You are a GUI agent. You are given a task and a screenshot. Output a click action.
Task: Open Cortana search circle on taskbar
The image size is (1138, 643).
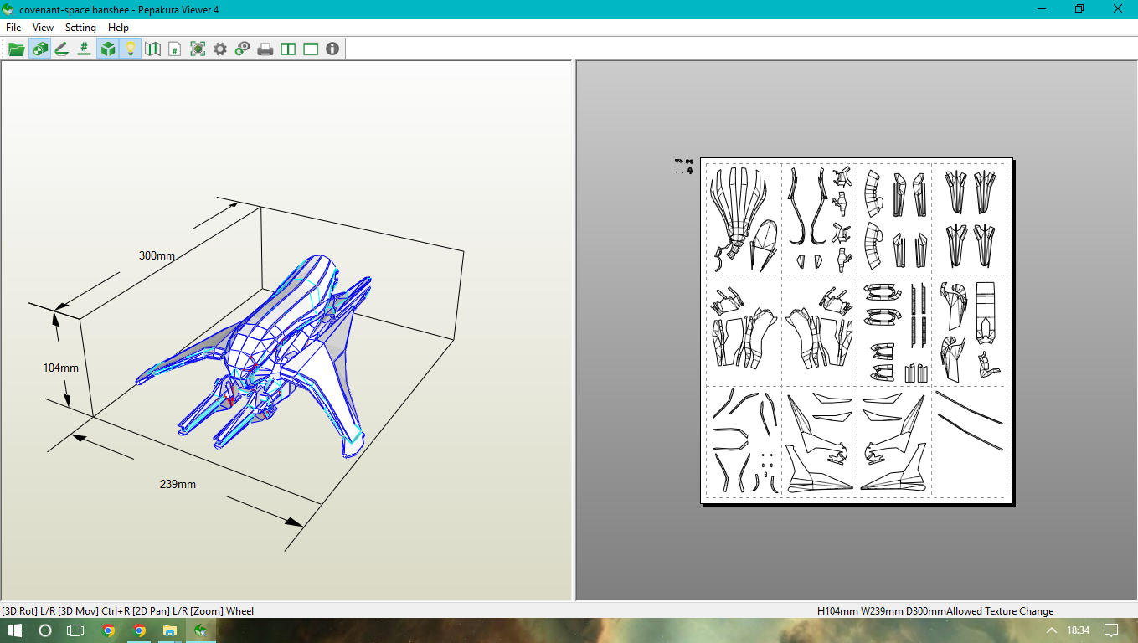coord(45,630)
